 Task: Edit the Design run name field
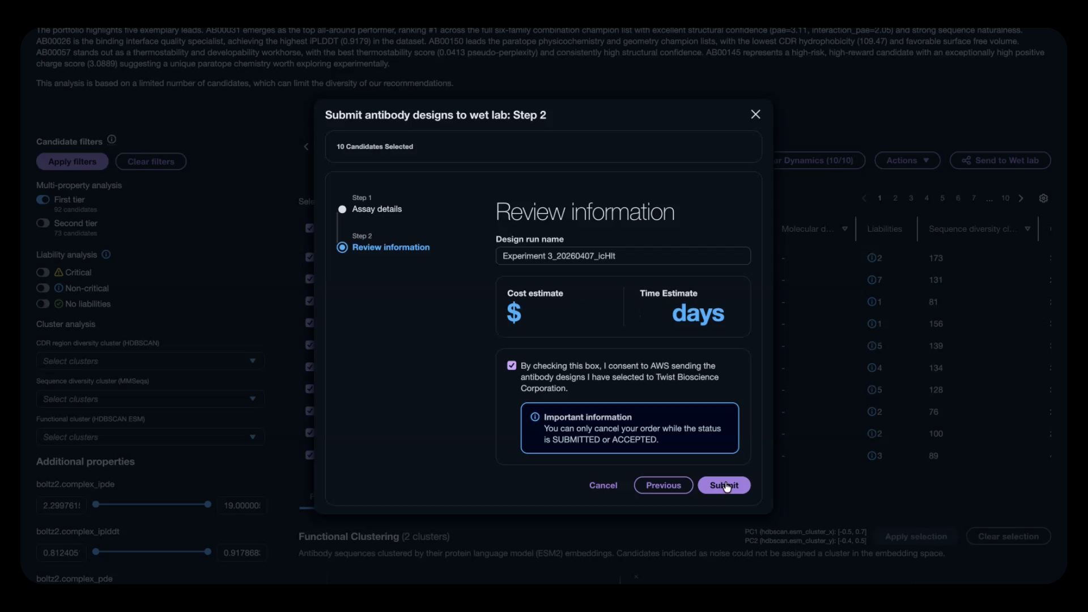[x=623, y=256]
